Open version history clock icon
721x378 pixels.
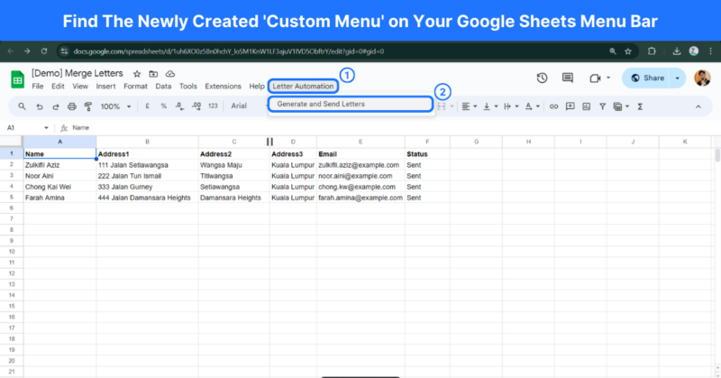click(x=543, y=78)
